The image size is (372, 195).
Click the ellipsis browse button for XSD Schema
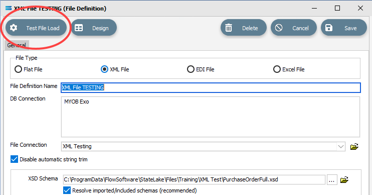tap(332, 179)
